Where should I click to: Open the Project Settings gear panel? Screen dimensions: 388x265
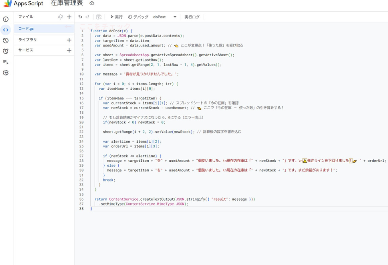(x=6, y=73)
